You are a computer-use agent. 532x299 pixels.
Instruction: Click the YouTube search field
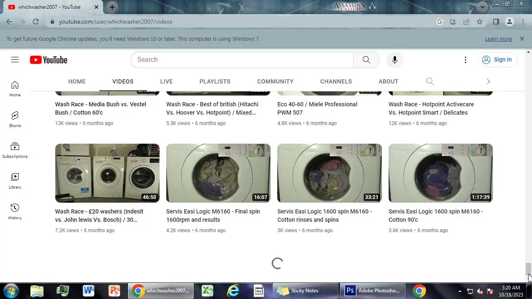click(x=242, y=60)
